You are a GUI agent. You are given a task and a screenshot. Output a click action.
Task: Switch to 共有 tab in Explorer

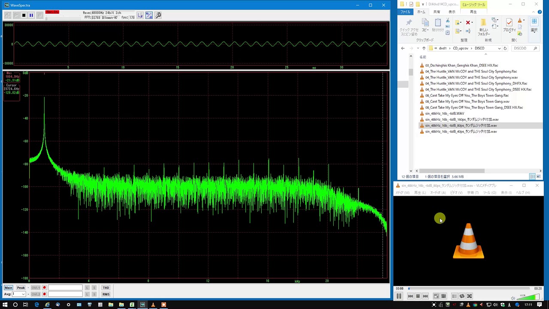click(437, 12)
